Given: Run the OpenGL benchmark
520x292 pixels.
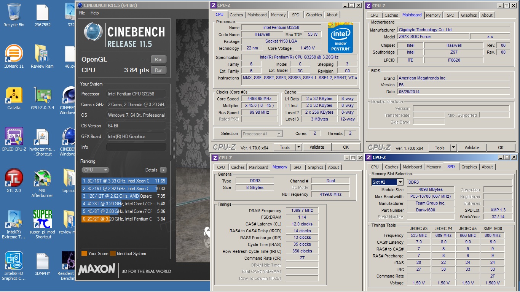Looking at the screenshot, I should (x=158, y=60).
